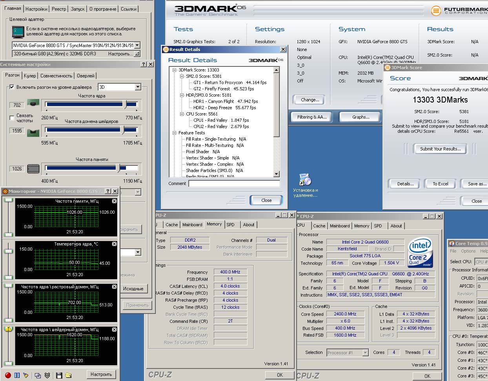Close the memory clock graph (Частота памяти)

point(114,201)
